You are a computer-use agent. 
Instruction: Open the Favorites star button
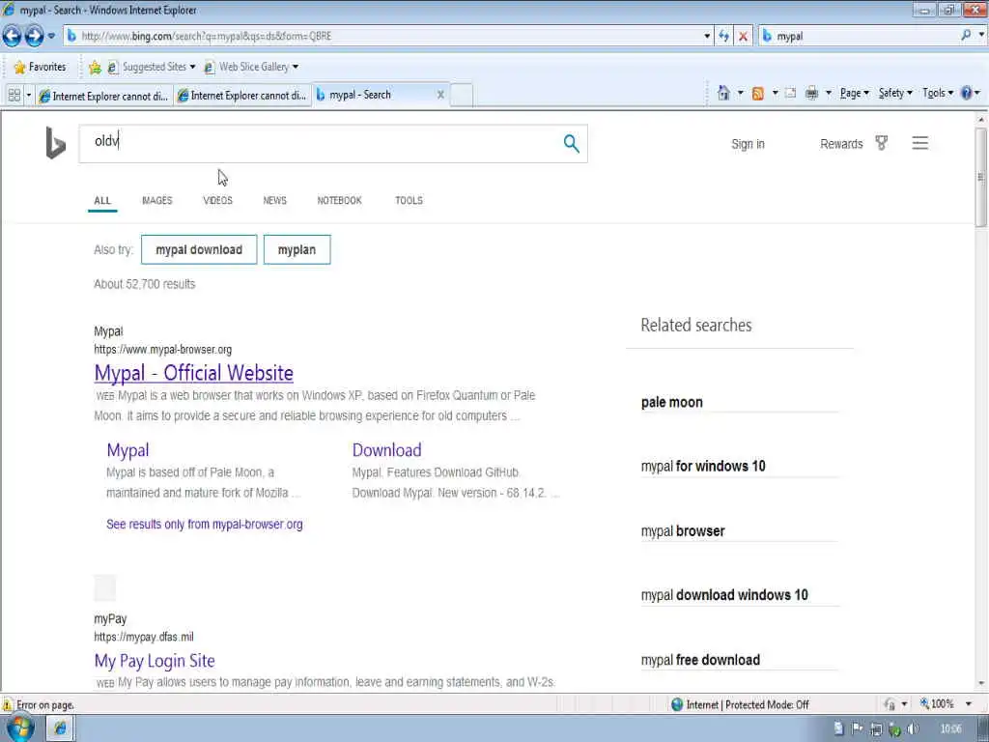click(x=40, y=67)
